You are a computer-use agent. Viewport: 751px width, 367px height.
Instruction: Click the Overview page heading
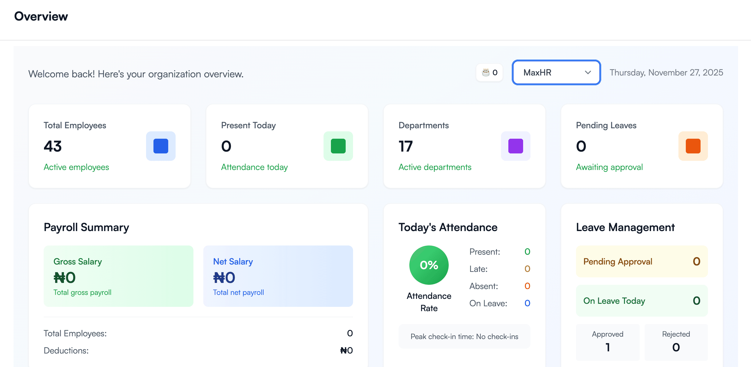pos(41,16)
